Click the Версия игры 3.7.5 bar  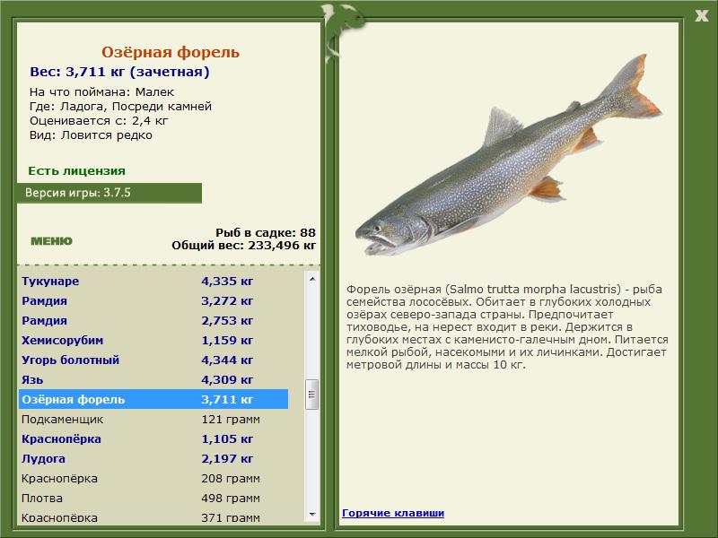109,193
